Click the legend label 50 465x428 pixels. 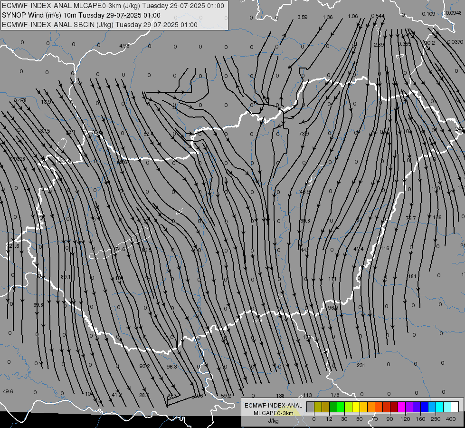tap(360, 419)
